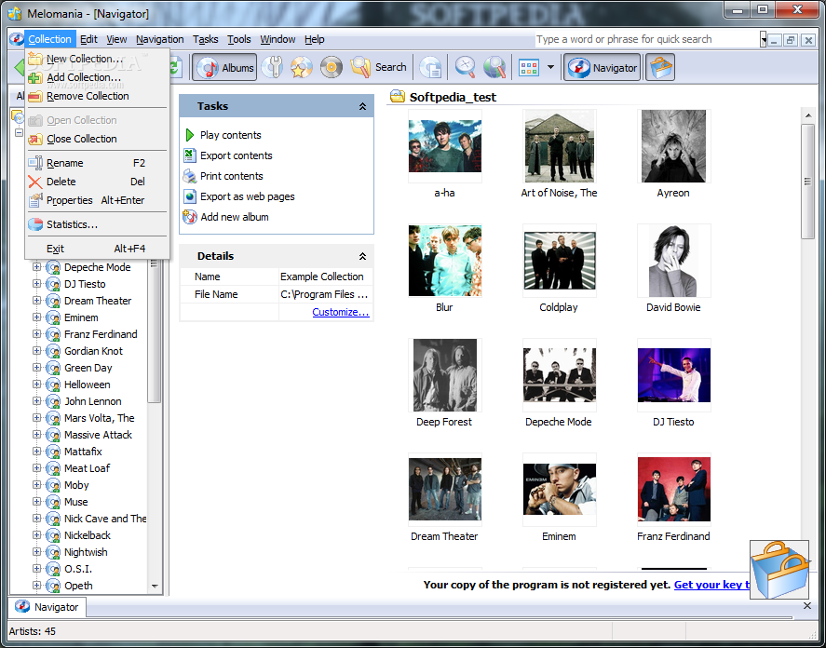The width and height of the screenshot is (826, 648).
Task: Select Close Collection menu entry
Action: pyautogui.click(x=98, y=139)
